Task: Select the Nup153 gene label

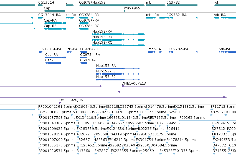Action: [x=99, y=2]
